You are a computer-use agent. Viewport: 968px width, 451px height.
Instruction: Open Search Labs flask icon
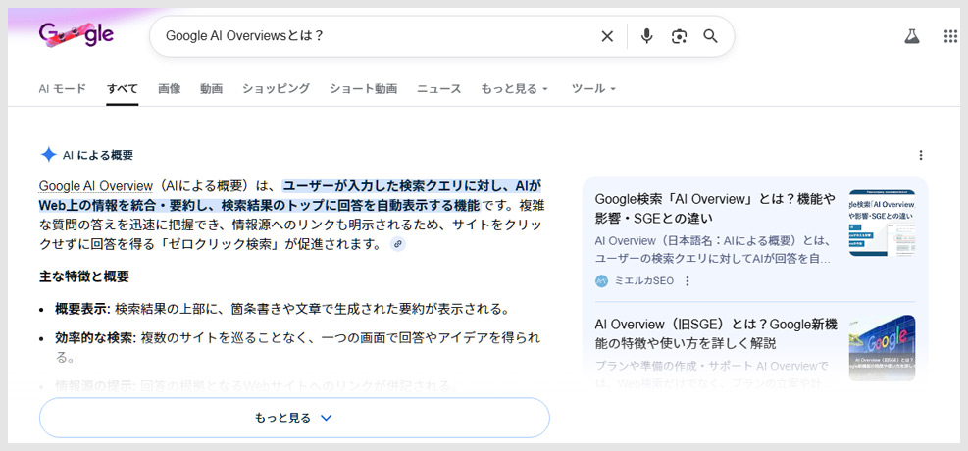[x=912, y=36]
